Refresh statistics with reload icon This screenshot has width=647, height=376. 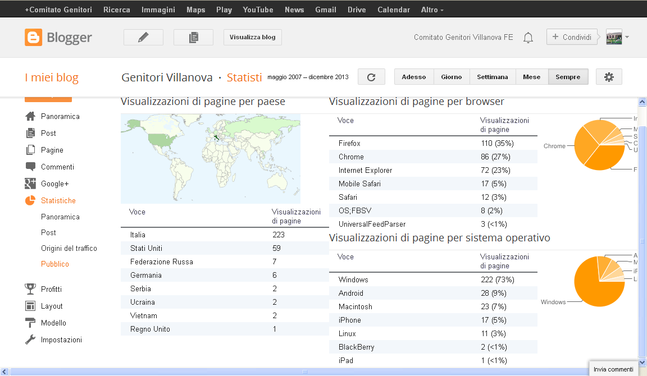(371, 77)
